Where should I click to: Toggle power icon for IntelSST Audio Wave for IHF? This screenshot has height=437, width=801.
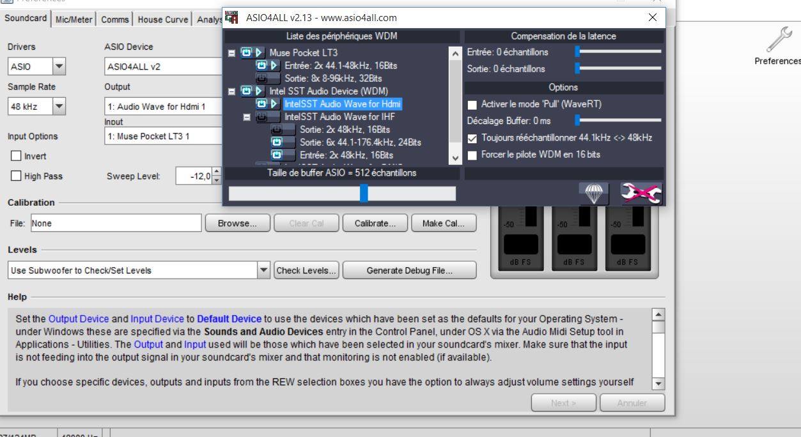coord(261,116)
